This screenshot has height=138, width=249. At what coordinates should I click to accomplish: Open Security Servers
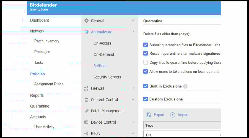click(107, 77)
